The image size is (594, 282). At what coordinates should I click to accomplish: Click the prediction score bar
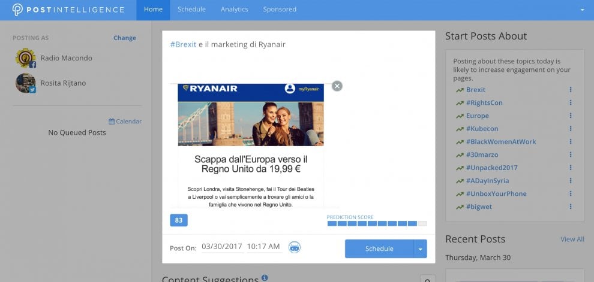pos(377,223)
